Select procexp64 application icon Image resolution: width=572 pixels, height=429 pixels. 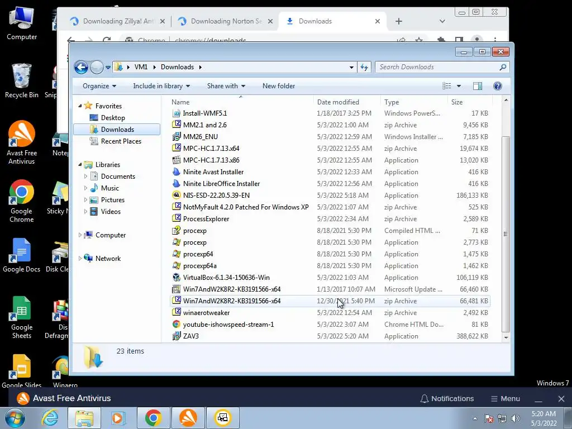(x=177, y=254)
